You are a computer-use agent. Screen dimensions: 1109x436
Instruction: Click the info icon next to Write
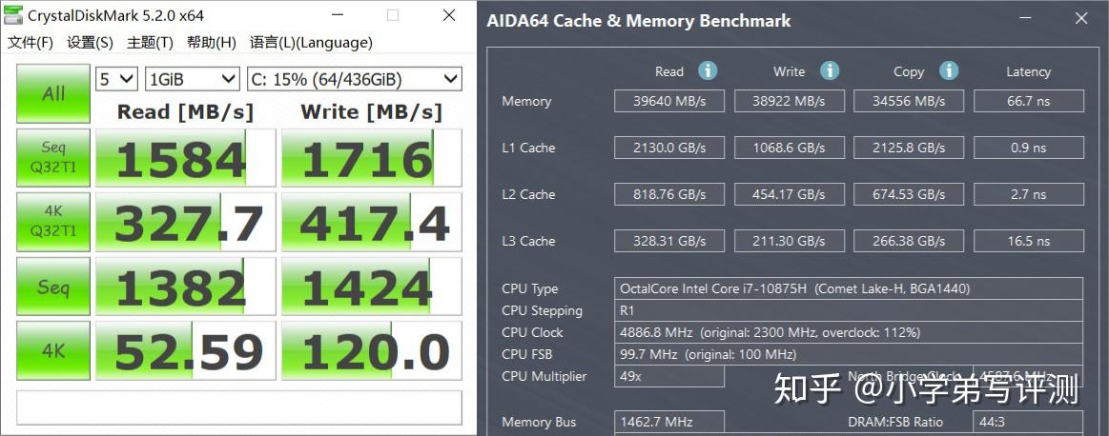[830, 70]
